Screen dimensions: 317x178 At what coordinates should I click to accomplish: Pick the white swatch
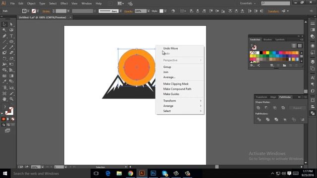[258, 53]
